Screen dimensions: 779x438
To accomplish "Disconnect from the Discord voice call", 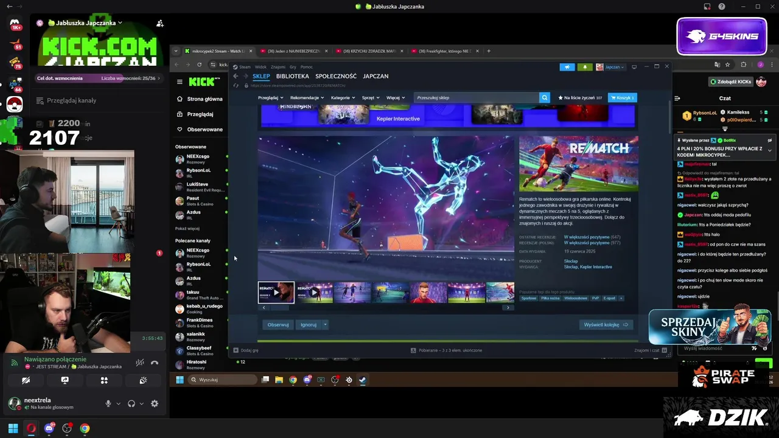I will click(x=155, y=363).
